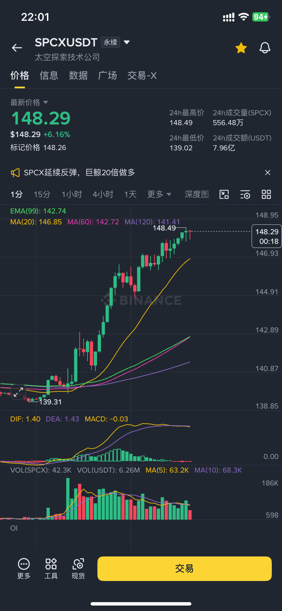Tap 24h成交量 value 556.48万

pos(228,123)
